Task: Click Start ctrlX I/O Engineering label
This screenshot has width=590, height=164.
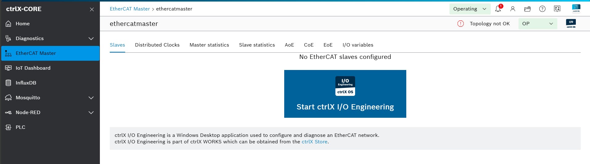Action: click(x=345, y=107)
